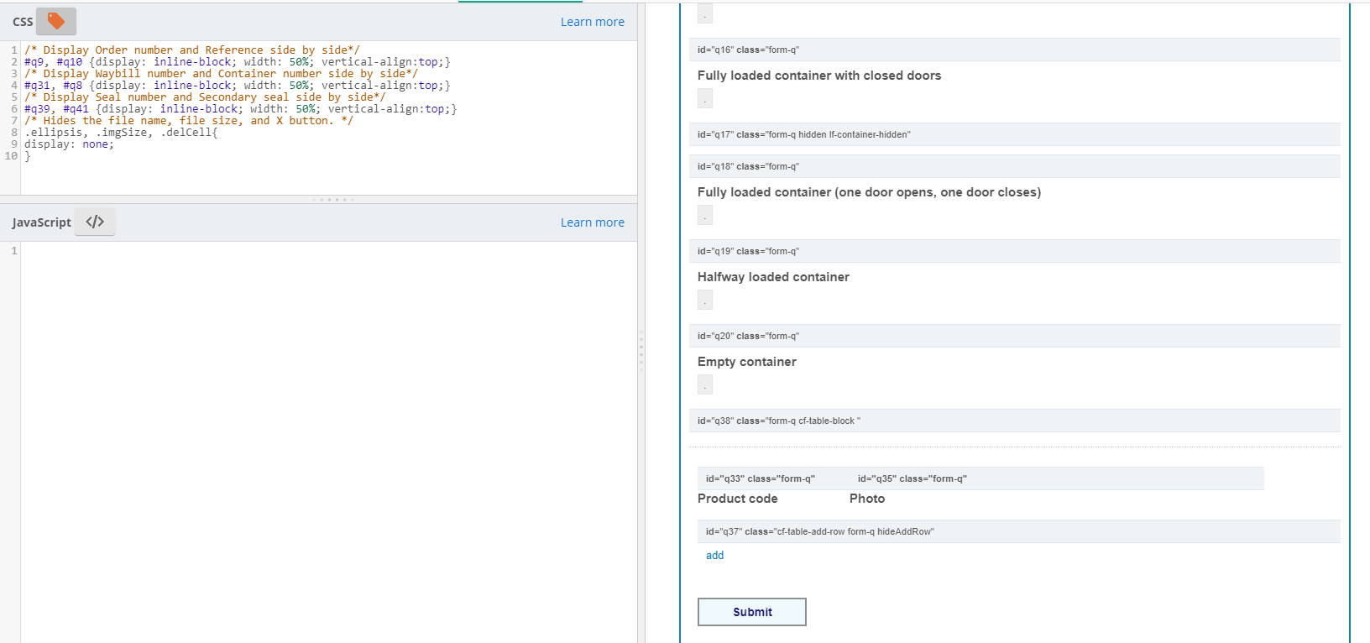1370x643 pixels.
Task: Open Learn more link in CSS panel
Action: pos(592,22)
